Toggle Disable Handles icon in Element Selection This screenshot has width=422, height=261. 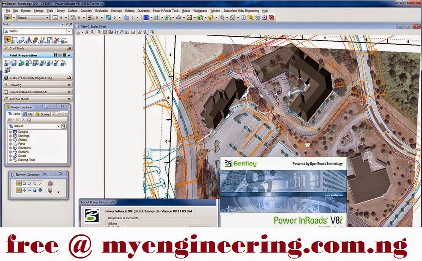coord(50,184)
